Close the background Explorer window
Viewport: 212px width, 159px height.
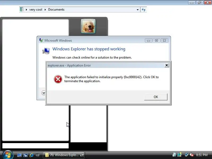tap(207, 3)
